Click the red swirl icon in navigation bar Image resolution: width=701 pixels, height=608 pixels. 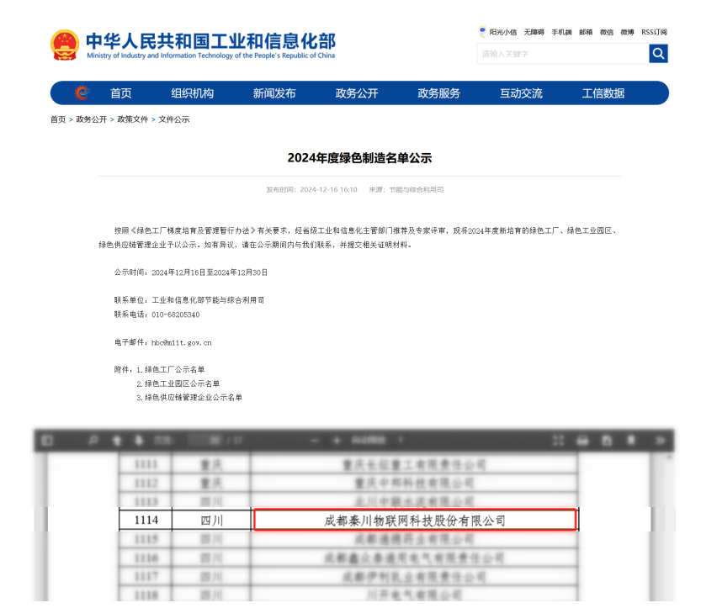pos(82,93)
